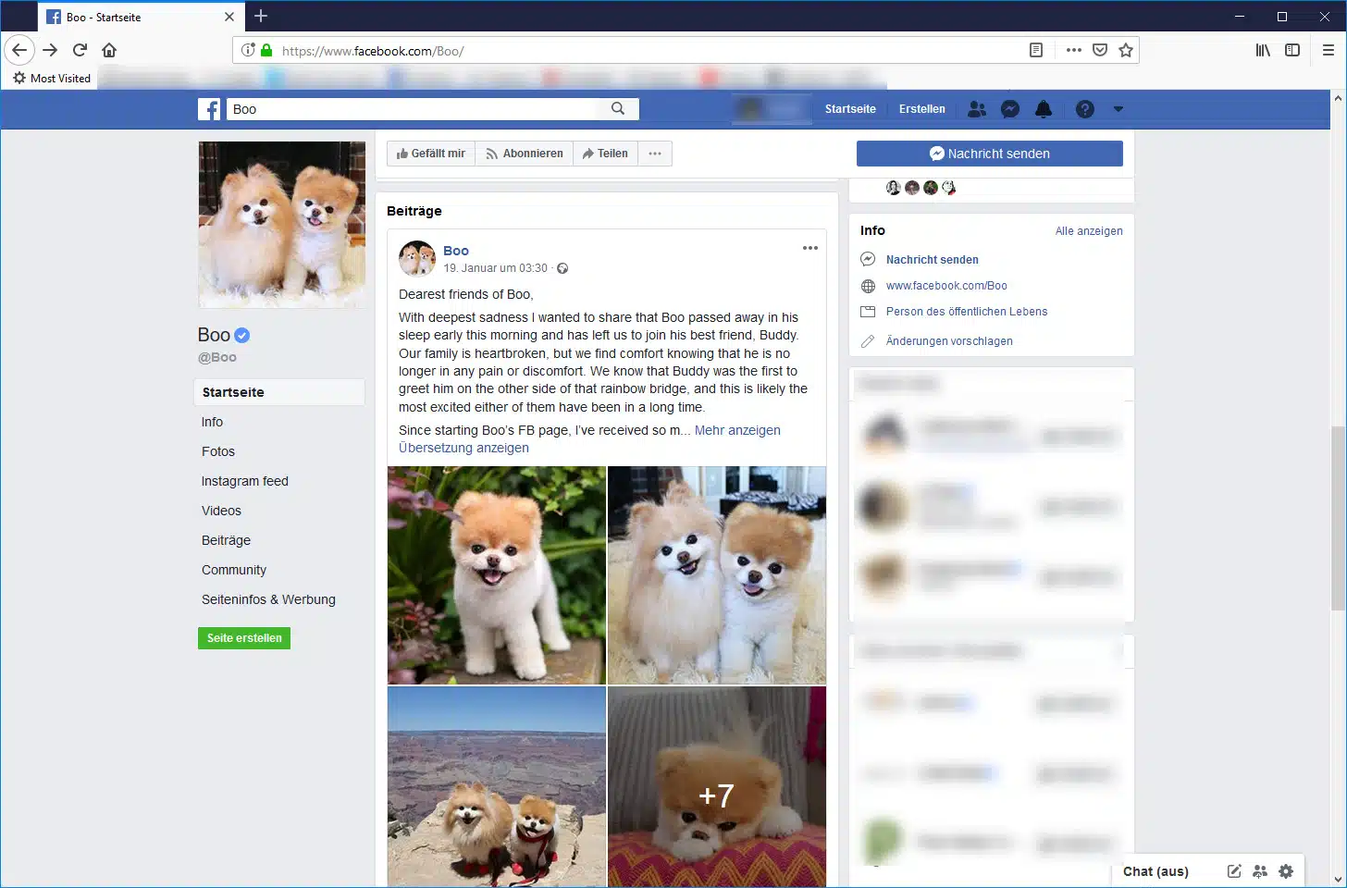This screenshot has width=1347, height=888.
Task: Open the help question mark menu
Action: pyautogui.click(x=1085, y=109)
